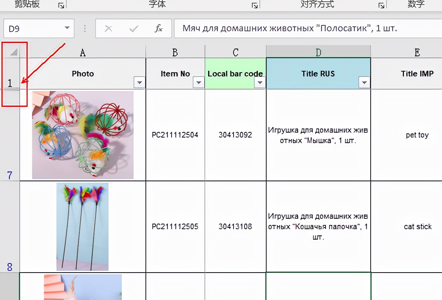Click bar code cell 30413092
The width and height of the screenshot is (442, 300).
tap(236, 135)
